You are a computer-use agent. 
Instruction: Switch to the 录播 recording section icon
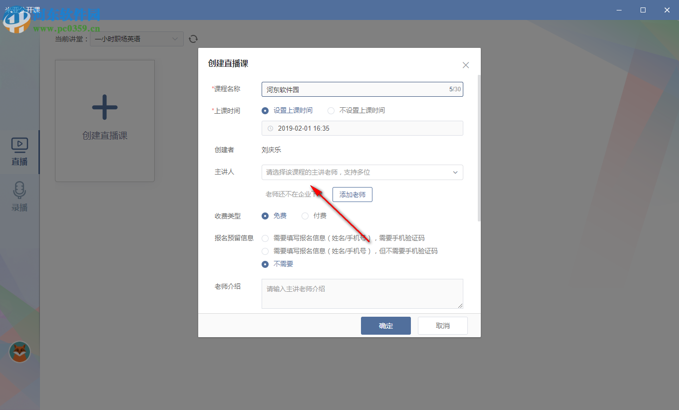point(19,196)
